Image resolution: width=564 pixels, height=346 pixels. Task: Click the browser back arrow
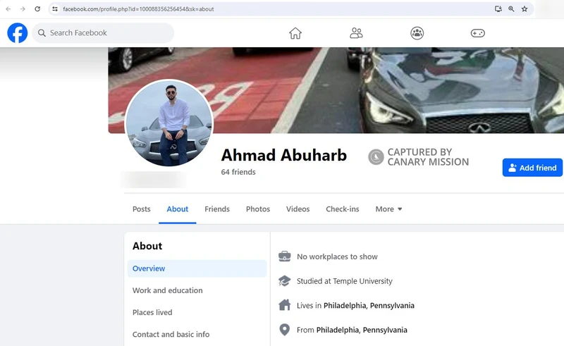(8, 9)
